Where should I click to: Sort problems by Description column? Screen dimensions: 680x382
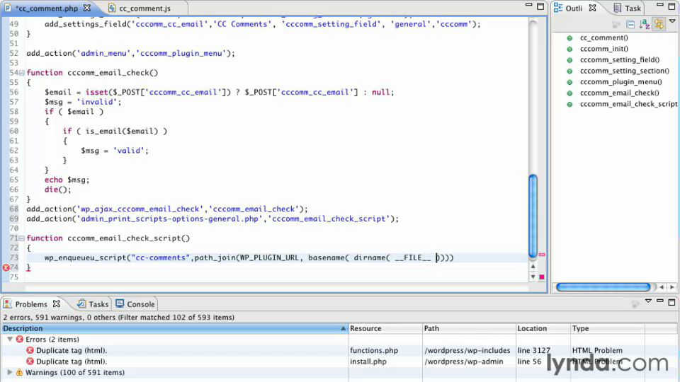[x=175, y=328]
